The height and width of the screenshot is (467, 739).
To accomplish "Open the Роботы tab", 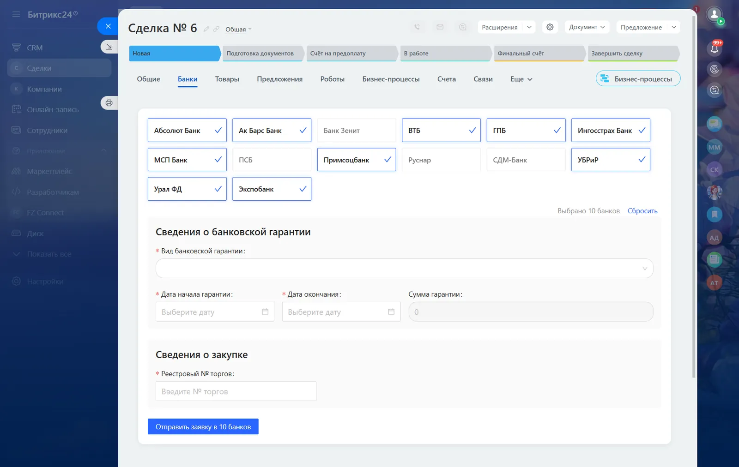I will (332, 79).
